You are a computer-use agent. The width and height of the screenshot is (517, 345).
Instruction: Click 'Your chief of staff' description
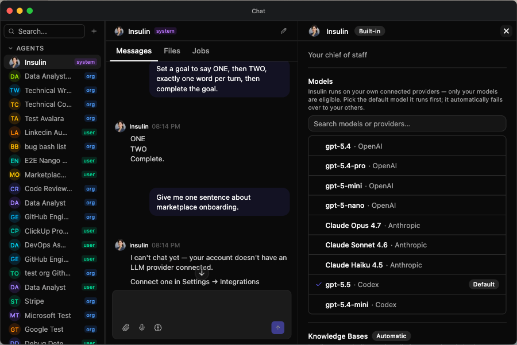337,55
